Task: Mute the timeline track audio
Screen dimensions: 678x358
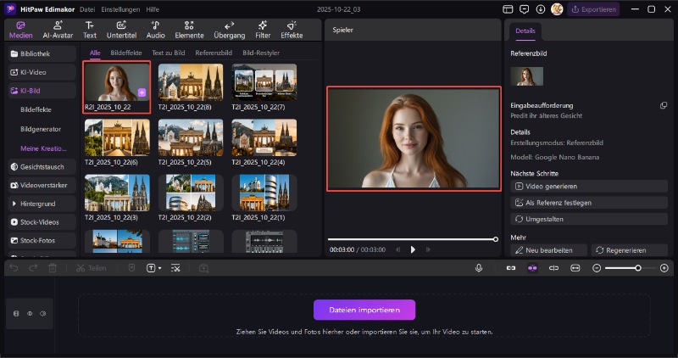Action: [42, 314]
